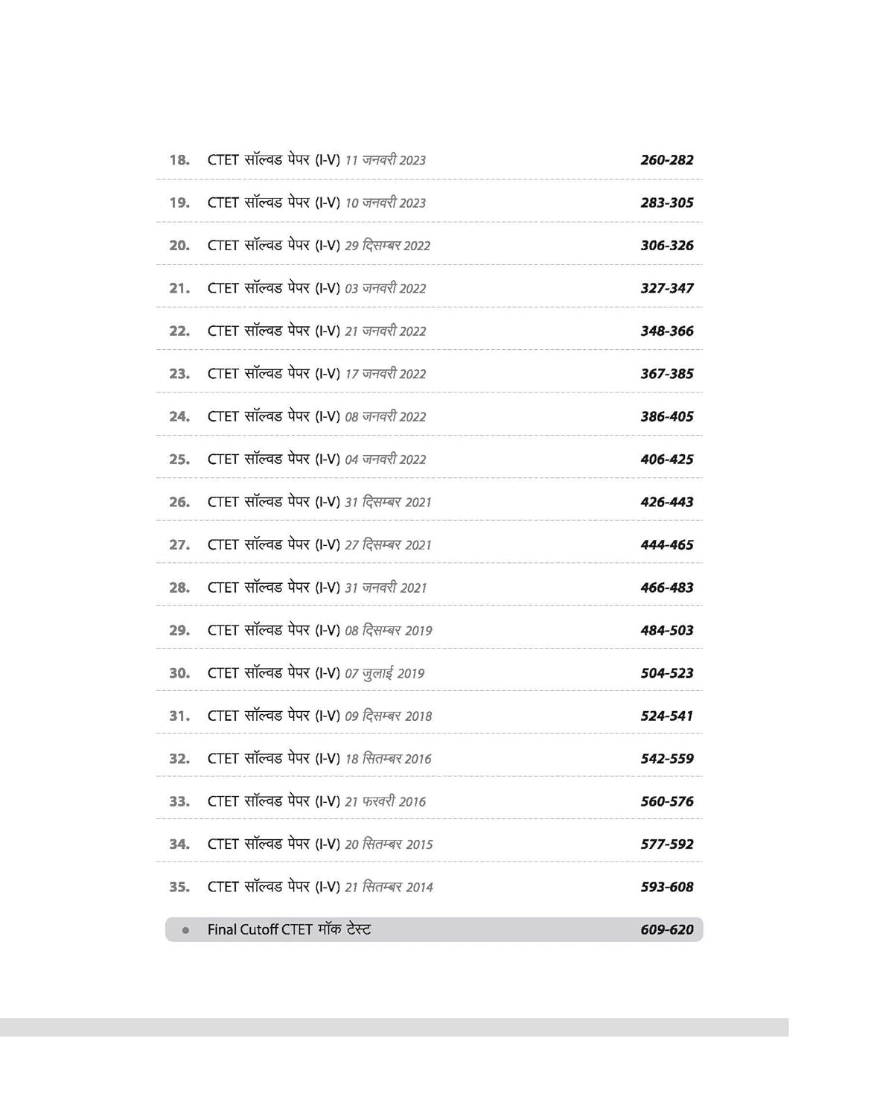874x1117 pixels.
Task: Open entry 30 dated 07 जुलाई 2019
Action: pos(430,673)
